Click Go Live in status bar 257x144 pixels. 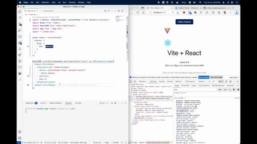97,142
